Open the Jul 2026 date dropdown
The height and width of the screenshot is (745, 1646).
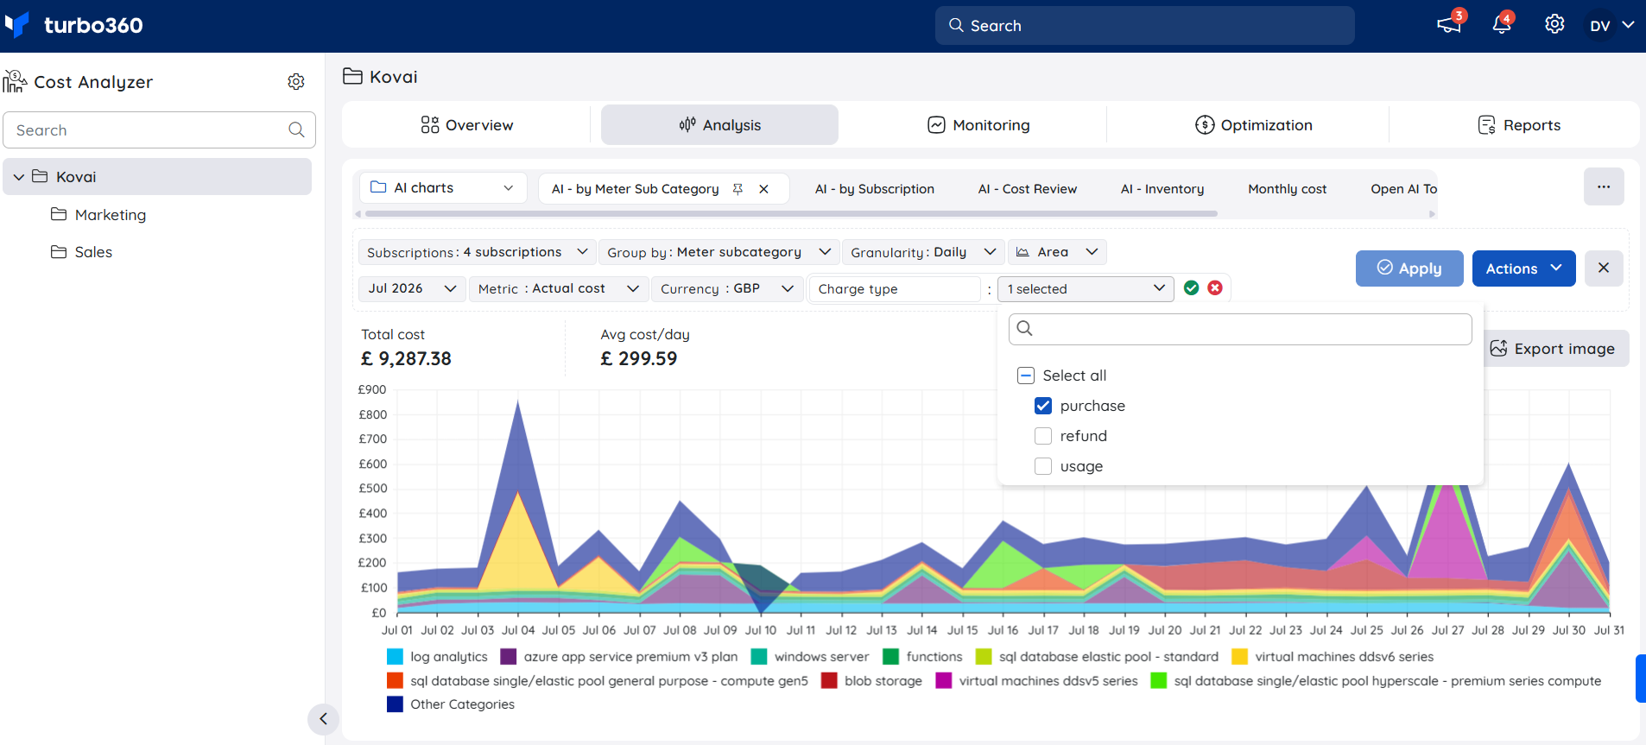[x=412, y=288]
